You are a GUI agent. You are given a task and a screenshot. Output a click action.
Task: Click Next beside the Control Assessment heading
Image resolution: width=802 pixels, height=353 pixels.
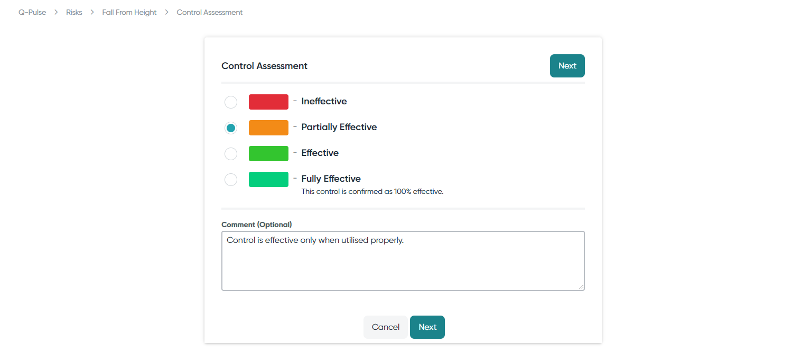(x=567, y=66)
